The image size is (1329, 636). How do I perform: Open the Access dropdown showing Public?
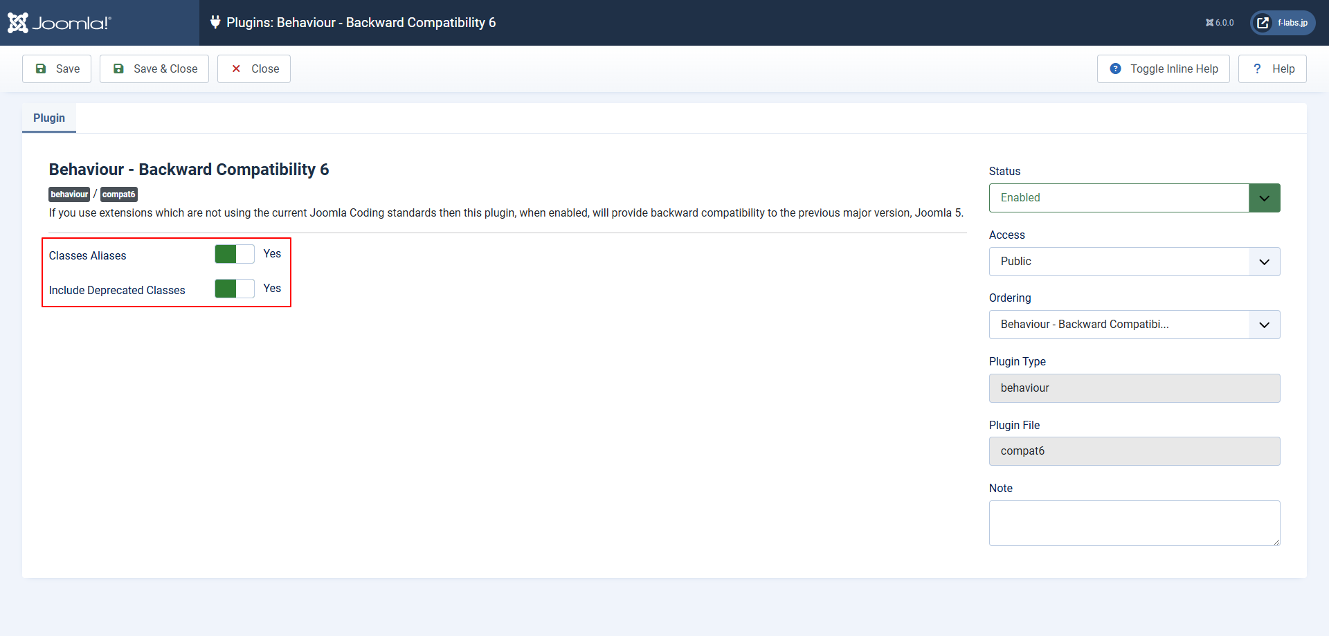(1134, 262)
